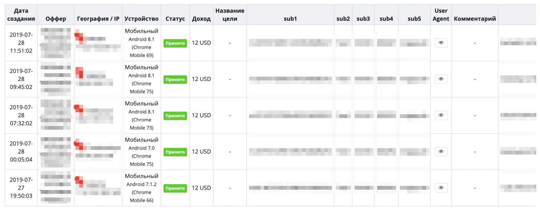View User Agent for the 09:45:02 row
Screen dimensions: 540x211
pos(441,79)
